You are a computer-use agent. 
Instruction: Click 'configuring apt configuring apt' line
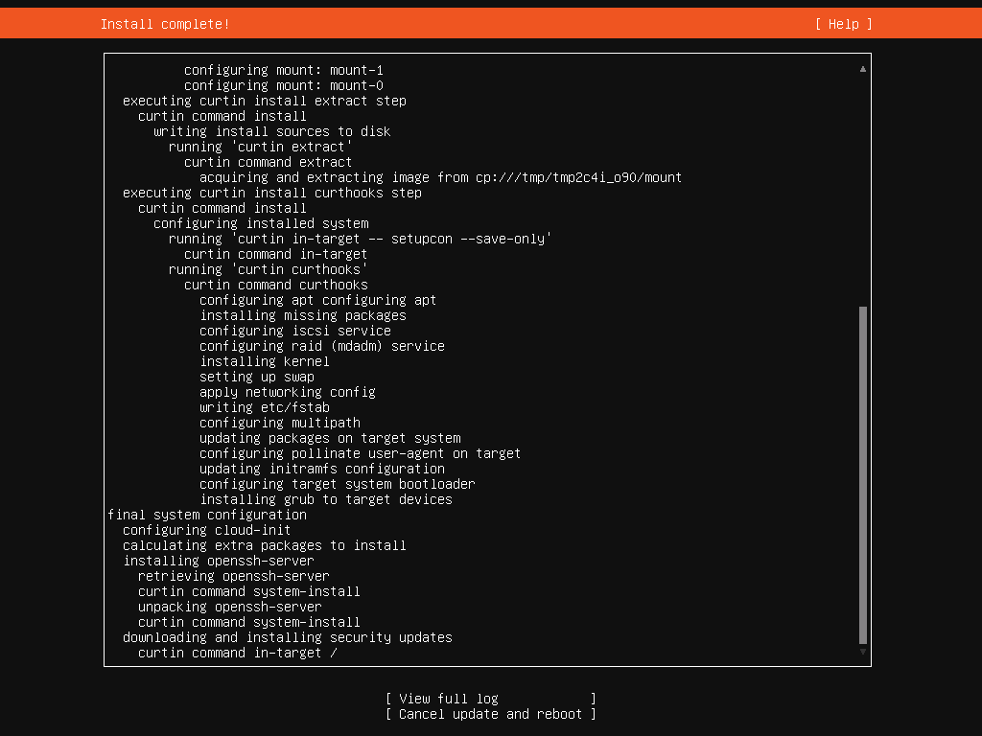[317, 300]
